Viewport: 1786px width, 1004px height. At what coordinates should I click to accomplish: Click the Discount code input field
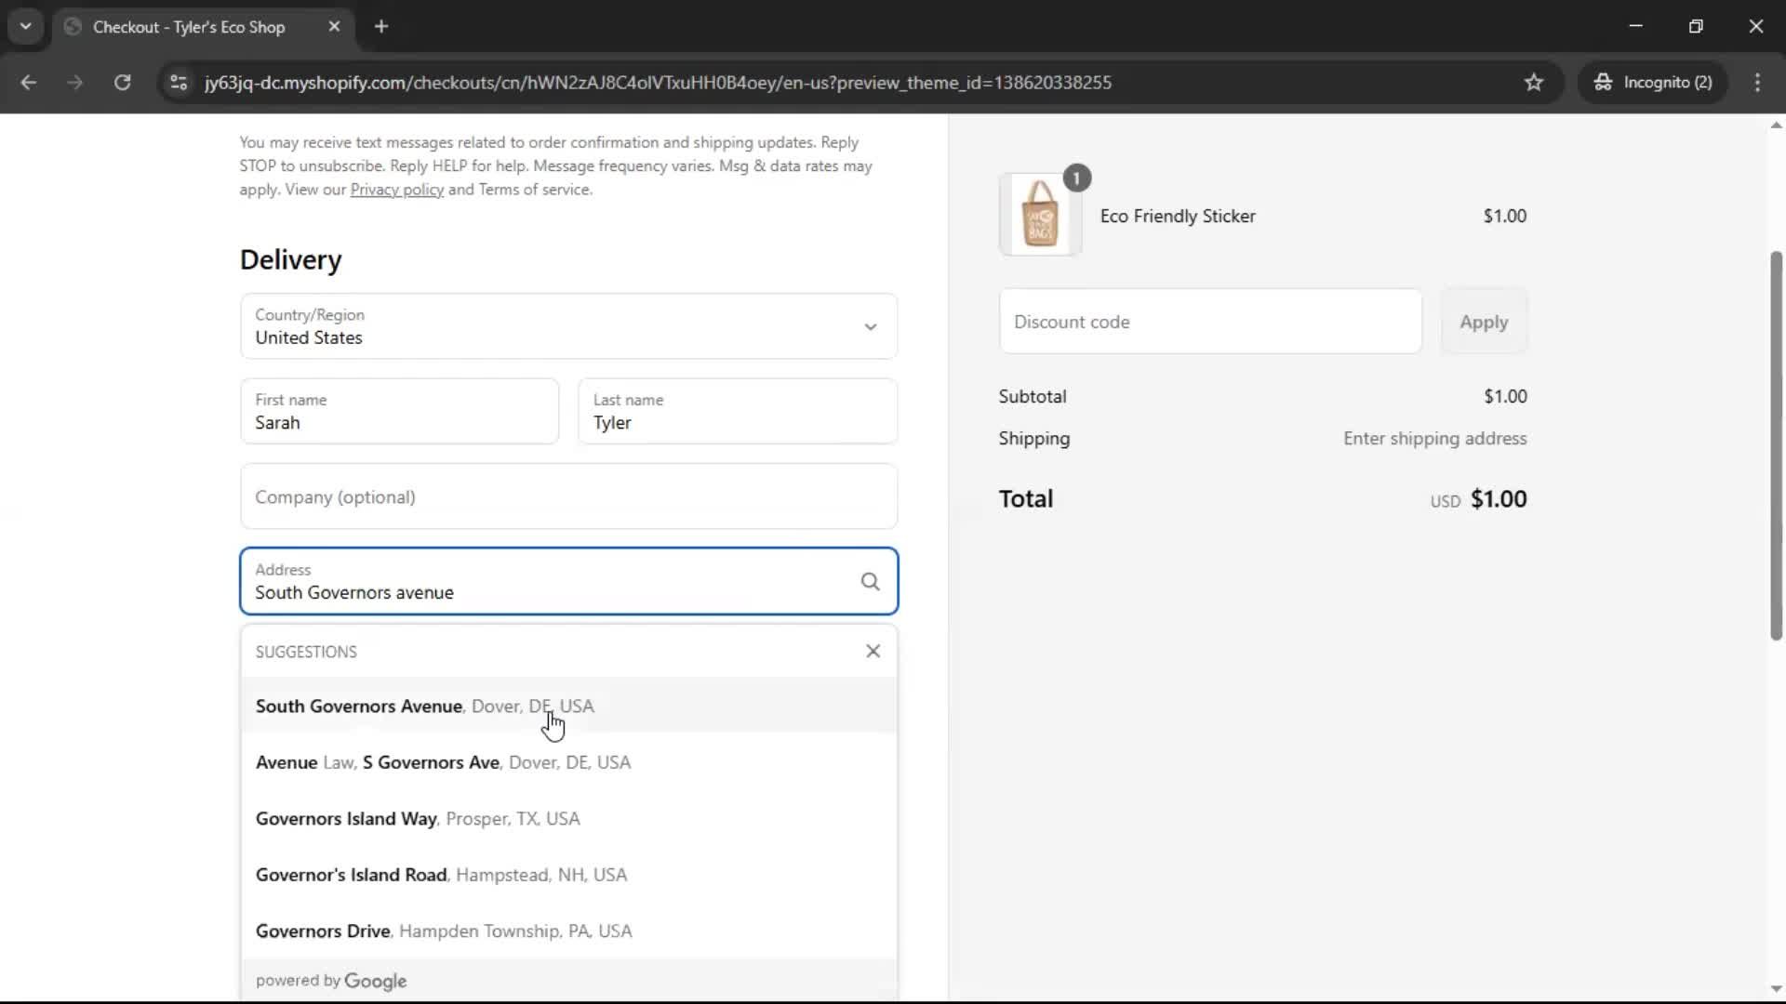click(1209, 322)
